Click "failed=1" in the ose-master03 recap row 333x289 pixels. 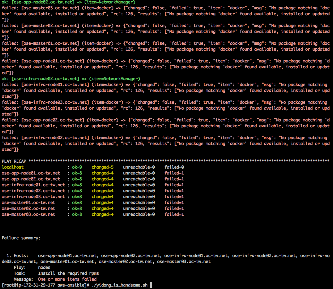point(174,214)
